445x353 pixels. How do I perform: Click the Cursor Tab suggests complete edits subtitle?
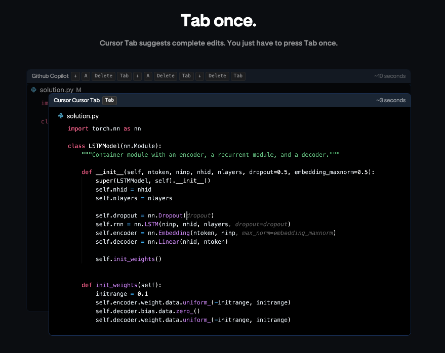click(219, 43)
